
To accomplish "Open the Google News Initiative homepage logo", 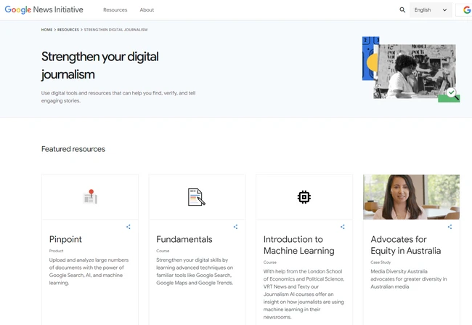I will [44, 10].
